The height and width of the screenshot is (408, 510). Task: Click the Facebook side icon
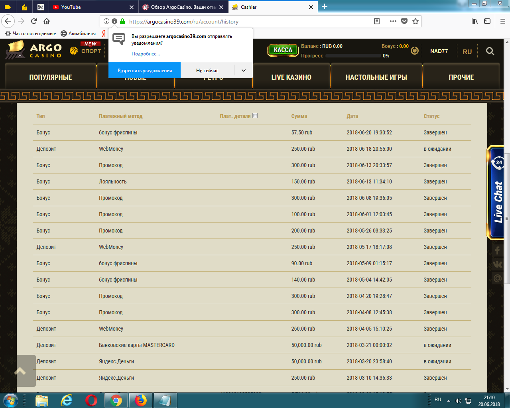498,250
